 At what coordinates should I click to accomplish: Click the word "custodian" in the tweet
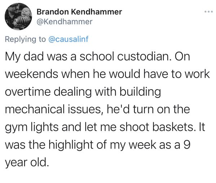click(143, 56)
